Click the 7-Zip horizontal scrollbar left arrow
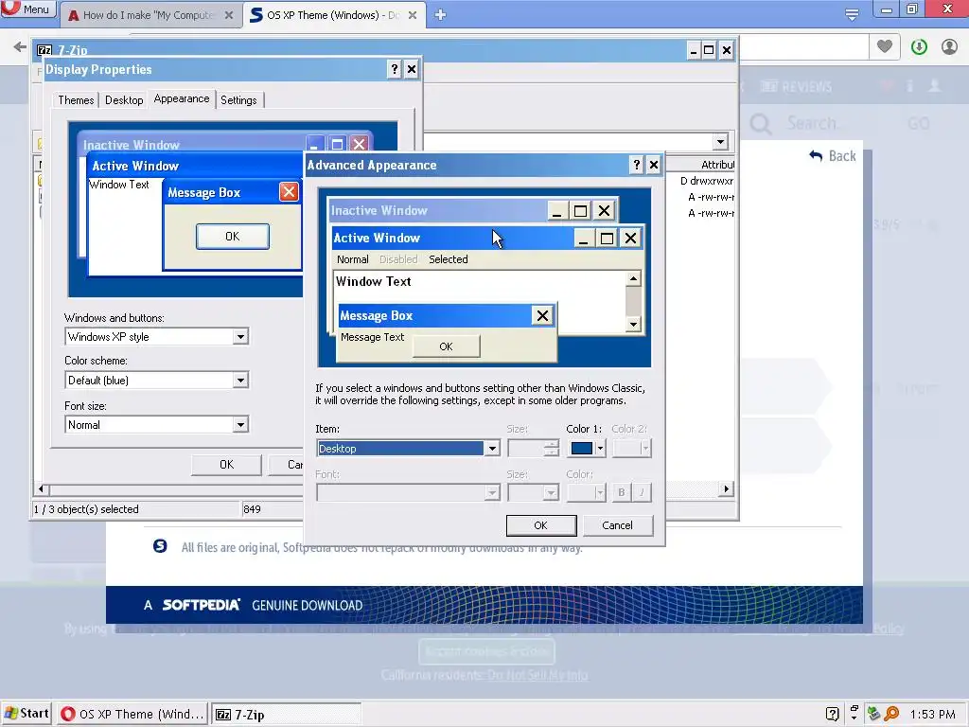Viewport: 969px width, 727px height. pos(41,489)
